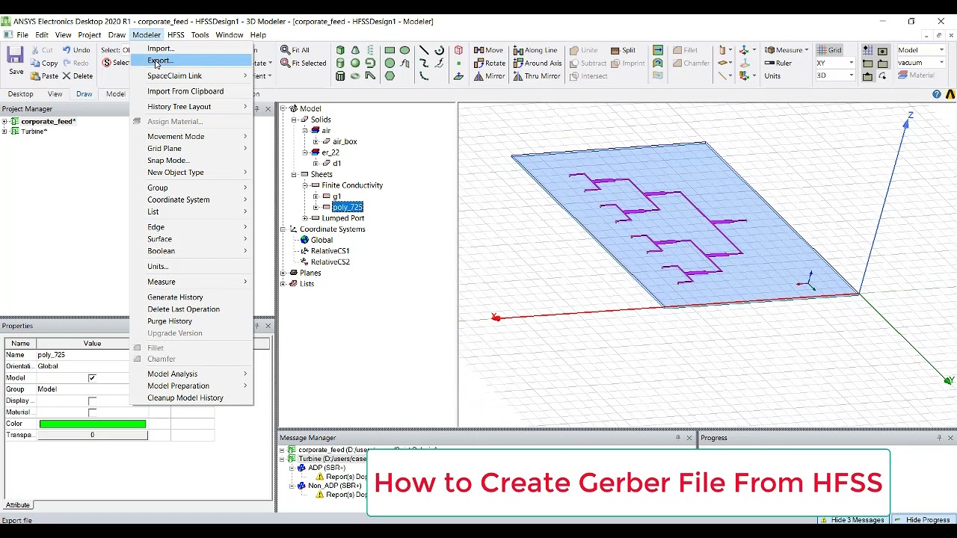Open the Tools menu
Image resolution: width=957 pixels, height=538 pixels.
coord(200,35)
